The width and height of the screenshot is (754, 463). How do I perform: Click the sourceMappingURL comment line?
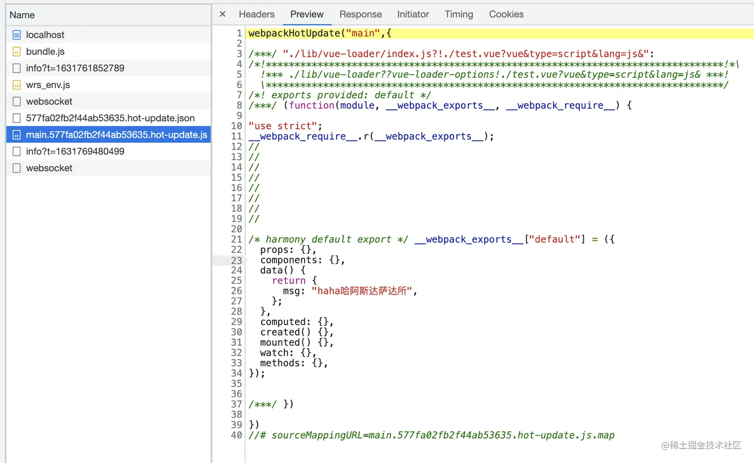click(x=431, y=436)
